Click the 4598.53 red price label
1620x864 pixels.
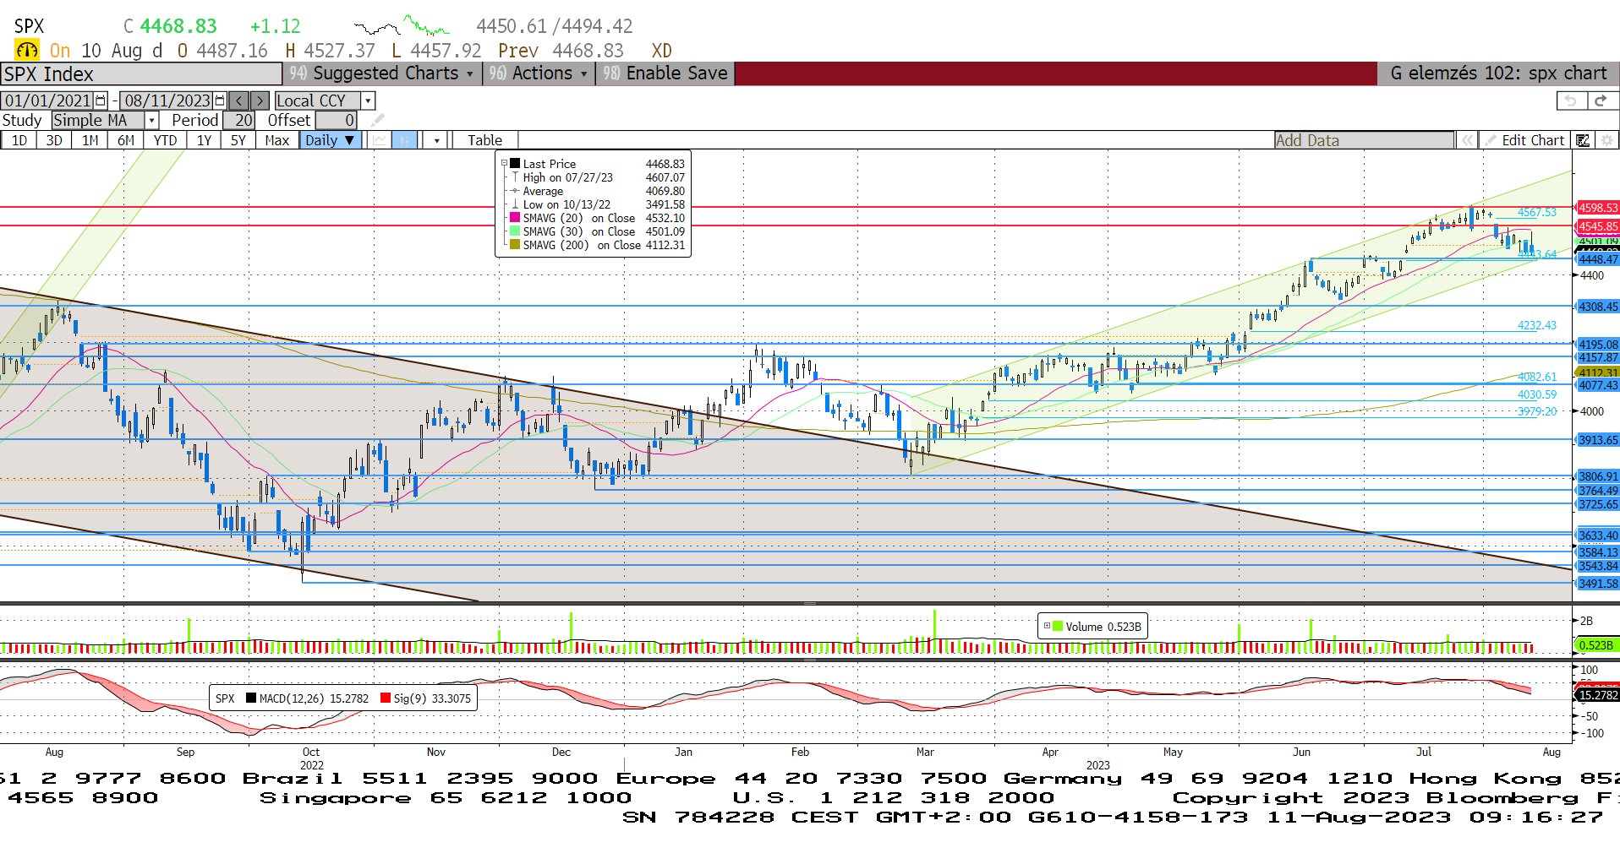click(1597, 208)
